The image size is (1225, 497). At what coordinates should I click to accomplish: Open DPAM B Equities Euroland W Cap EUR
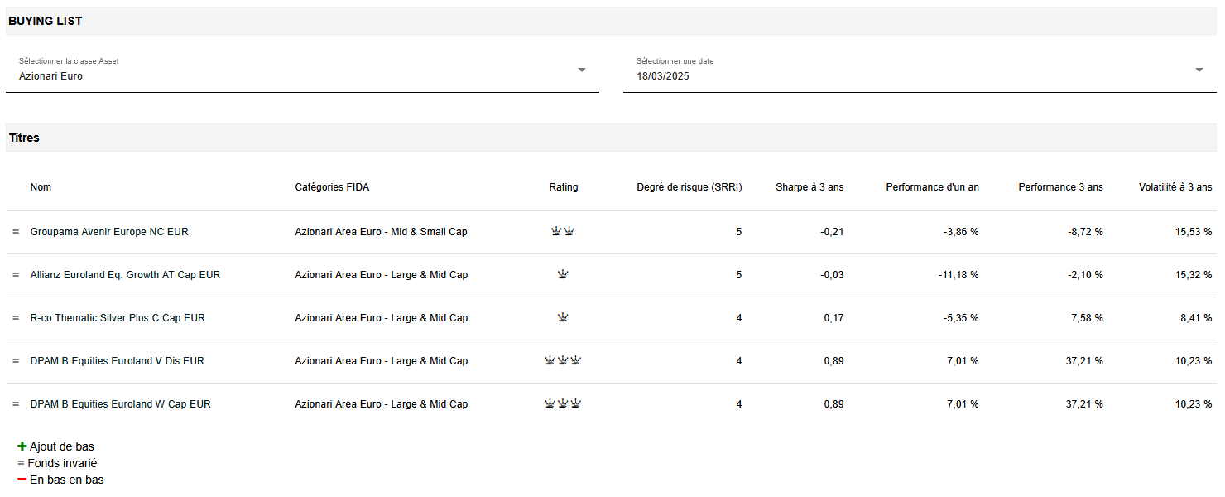tap(120, 404)
